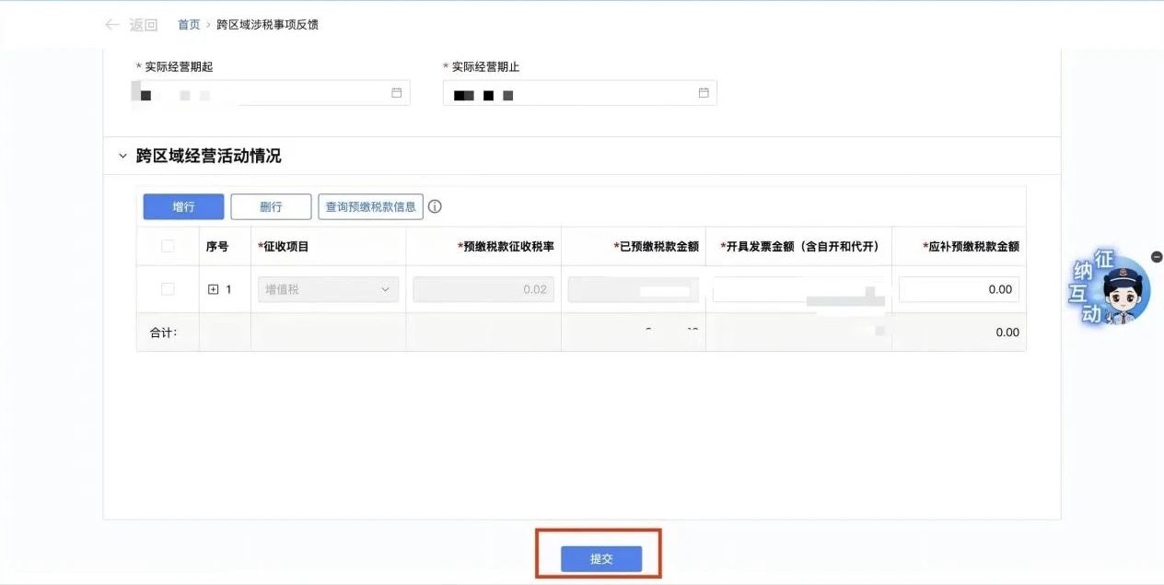Viewport: 1164px width, 585px height.
Task: Click the 已预缴税款金额 field in row 1
Action: pyautogui.click(x=633, y=289)
